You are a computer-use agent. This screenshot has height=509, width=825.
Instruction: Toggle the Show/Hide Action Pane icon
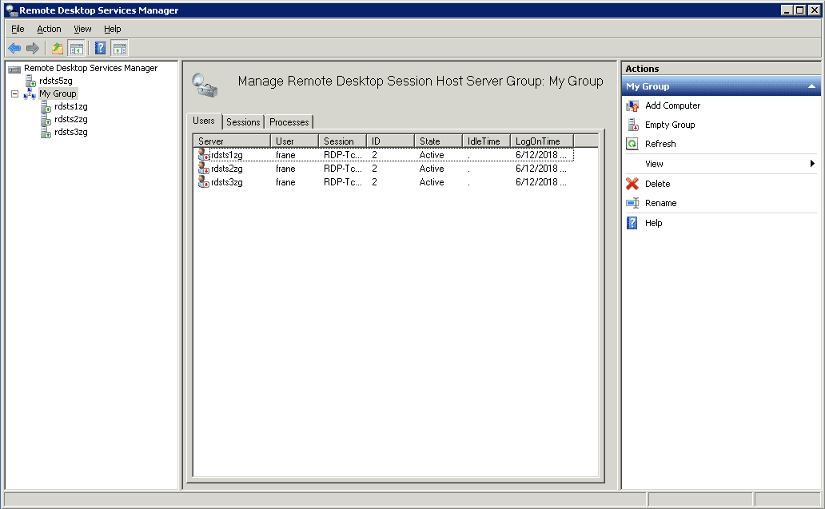click(x=119, y=49)
